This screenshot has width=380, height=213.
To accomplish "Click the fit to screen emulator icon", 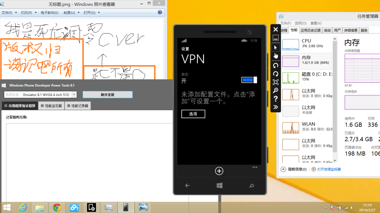I will tap(275, 82).
